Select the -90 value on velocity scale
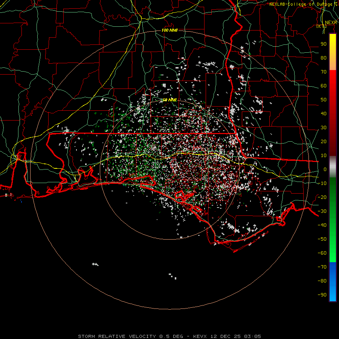The image size is (339, 339). (322, 295)
